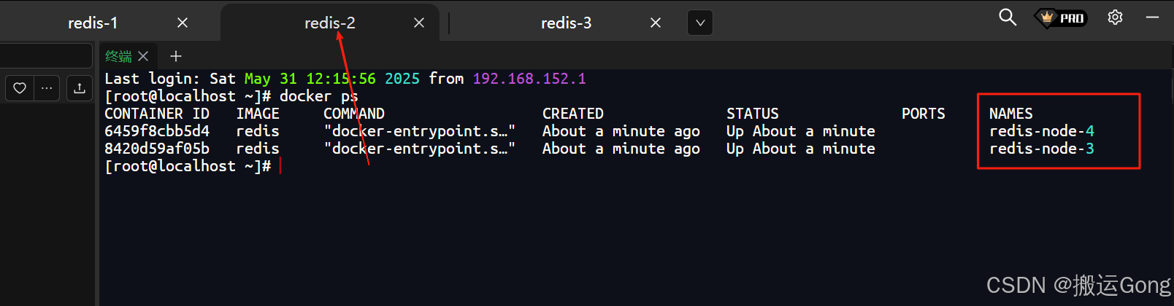Switch to the redis-1 session tab
The width and height of the screenshot is (1174, 306).
93,23
